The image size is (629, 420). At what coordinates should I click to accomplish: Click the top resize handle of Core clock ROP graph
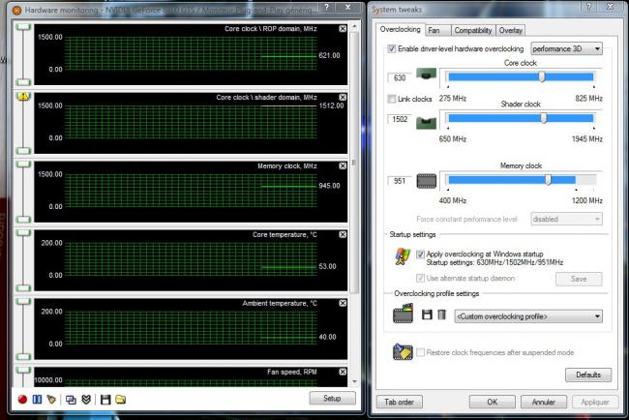click(23, 26)
